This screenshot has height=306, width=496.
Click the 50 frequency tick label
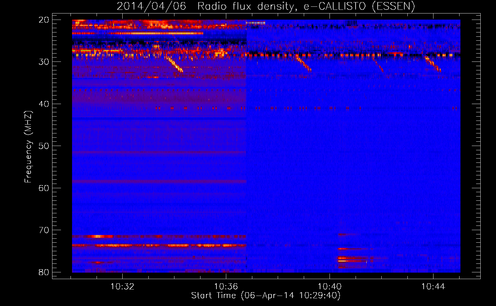point(44,146)
